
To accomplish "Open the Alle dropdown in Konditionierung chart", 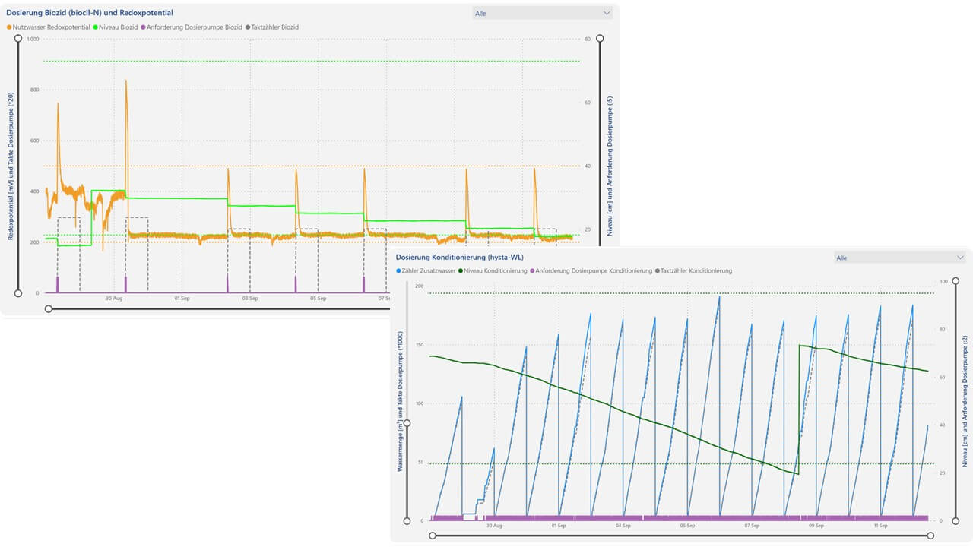I will point(900,258).
